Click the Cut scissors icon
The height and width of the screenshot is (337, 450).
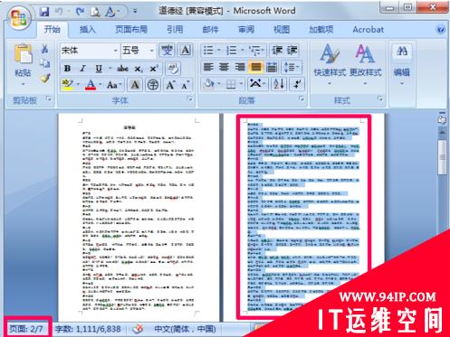(45, 49)
